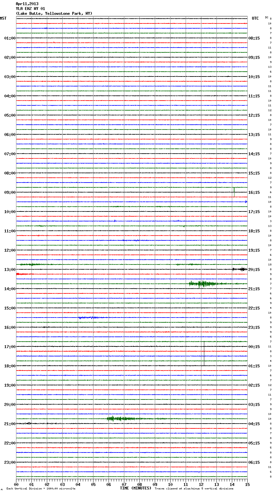273x493 pixels.
Task: Select the MST time label '01:00'
Action: [x=10, y=38]
